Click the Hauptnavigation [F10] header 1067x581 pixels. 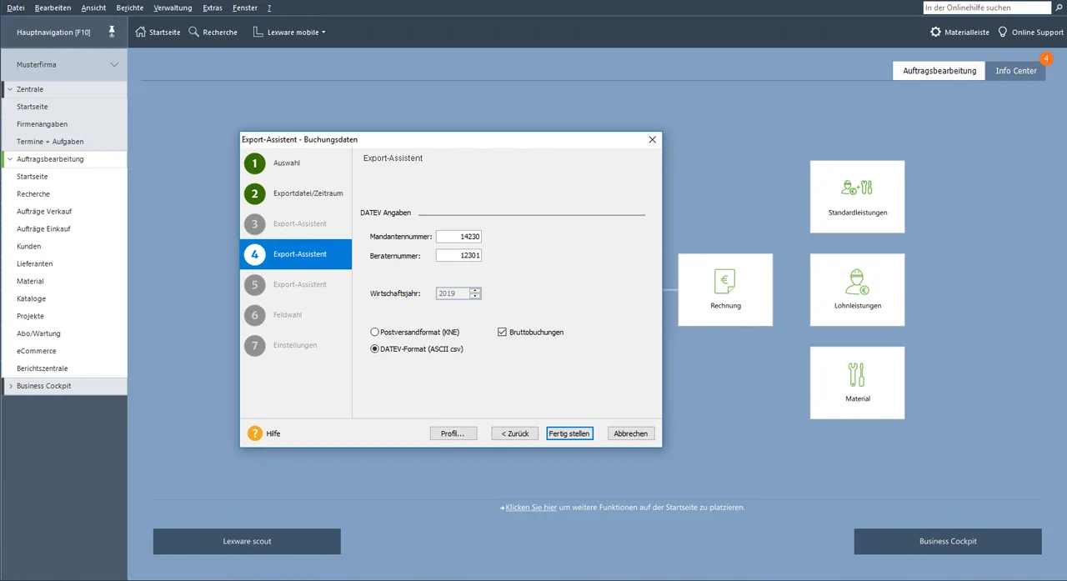pos(53,33)
